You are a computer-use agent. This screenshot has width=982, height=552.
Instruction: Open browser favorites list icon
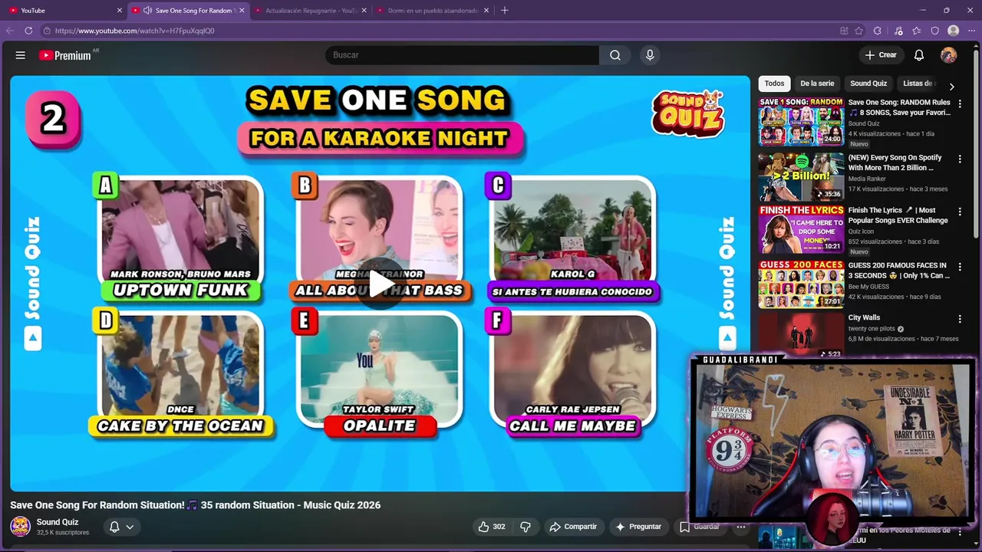917,31
